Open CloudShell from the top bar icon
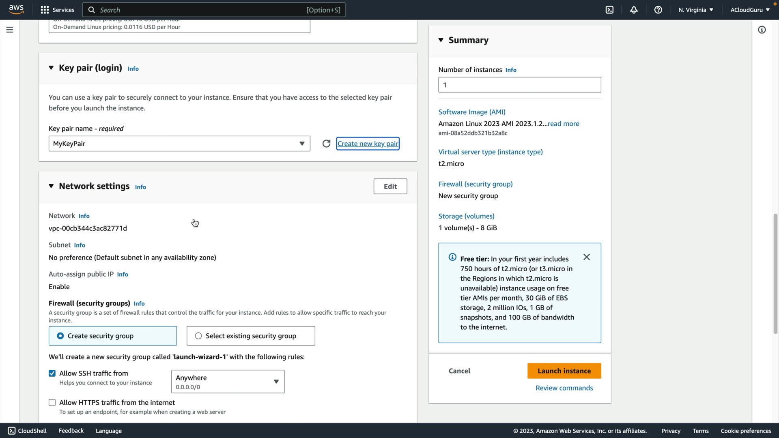Image resolution: width=779 pixels, height=438 pixels. [x=609, y=10]
